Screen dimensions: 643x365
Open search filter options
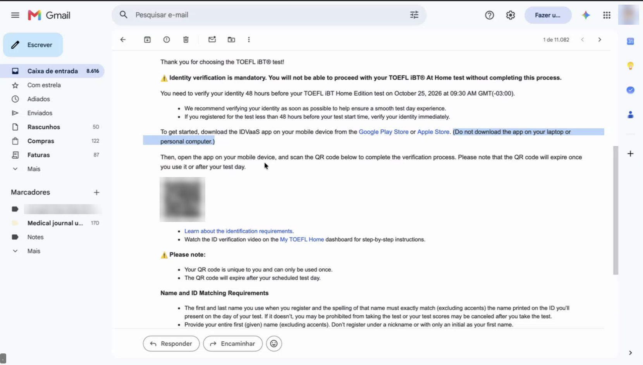click(x=414, y=15)
